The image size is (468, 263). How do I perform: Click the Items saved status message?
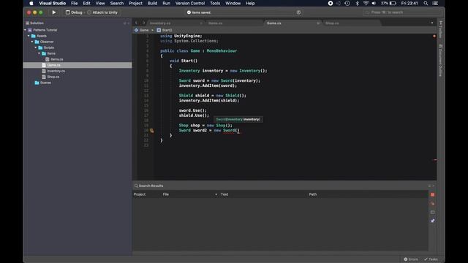point(199,12)
